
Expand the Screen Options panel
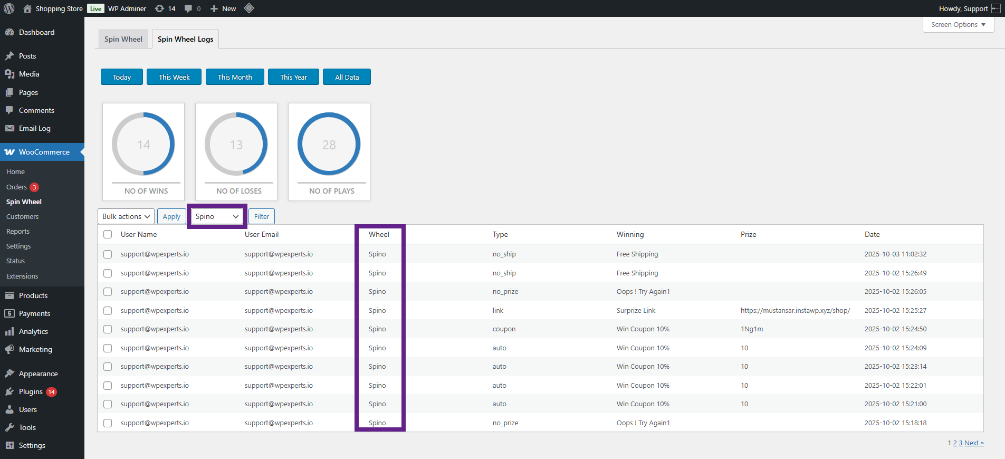click(958, 25)
